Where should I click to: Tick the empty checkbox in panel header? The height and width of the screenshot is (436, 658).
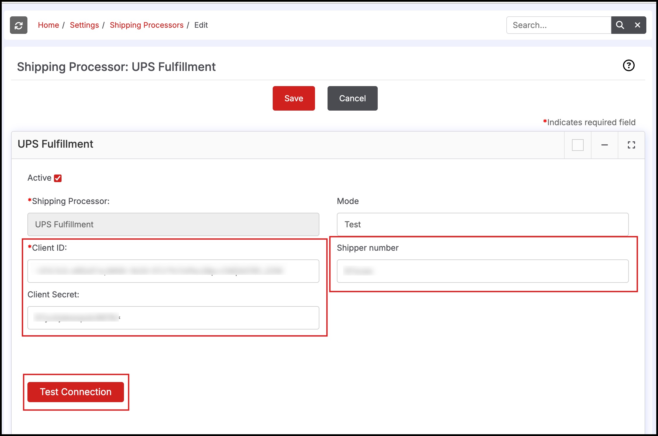pyautogui.click(x=577, y=145)
